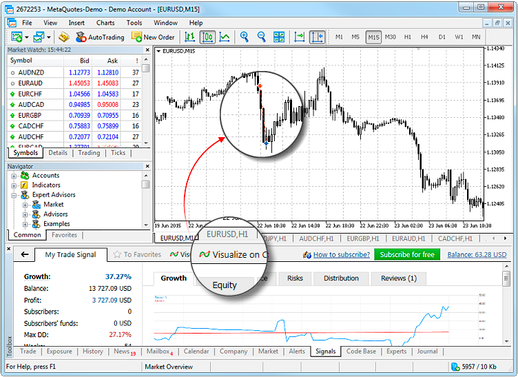Click the Market Watch vertical scrollbar
Viewport: 518px width, 377px height.
click(146, 101)
